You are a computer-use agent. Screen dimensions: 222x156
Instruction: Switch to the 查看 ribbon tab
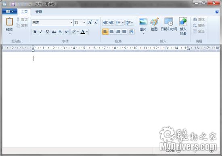[x=39, y=12]
